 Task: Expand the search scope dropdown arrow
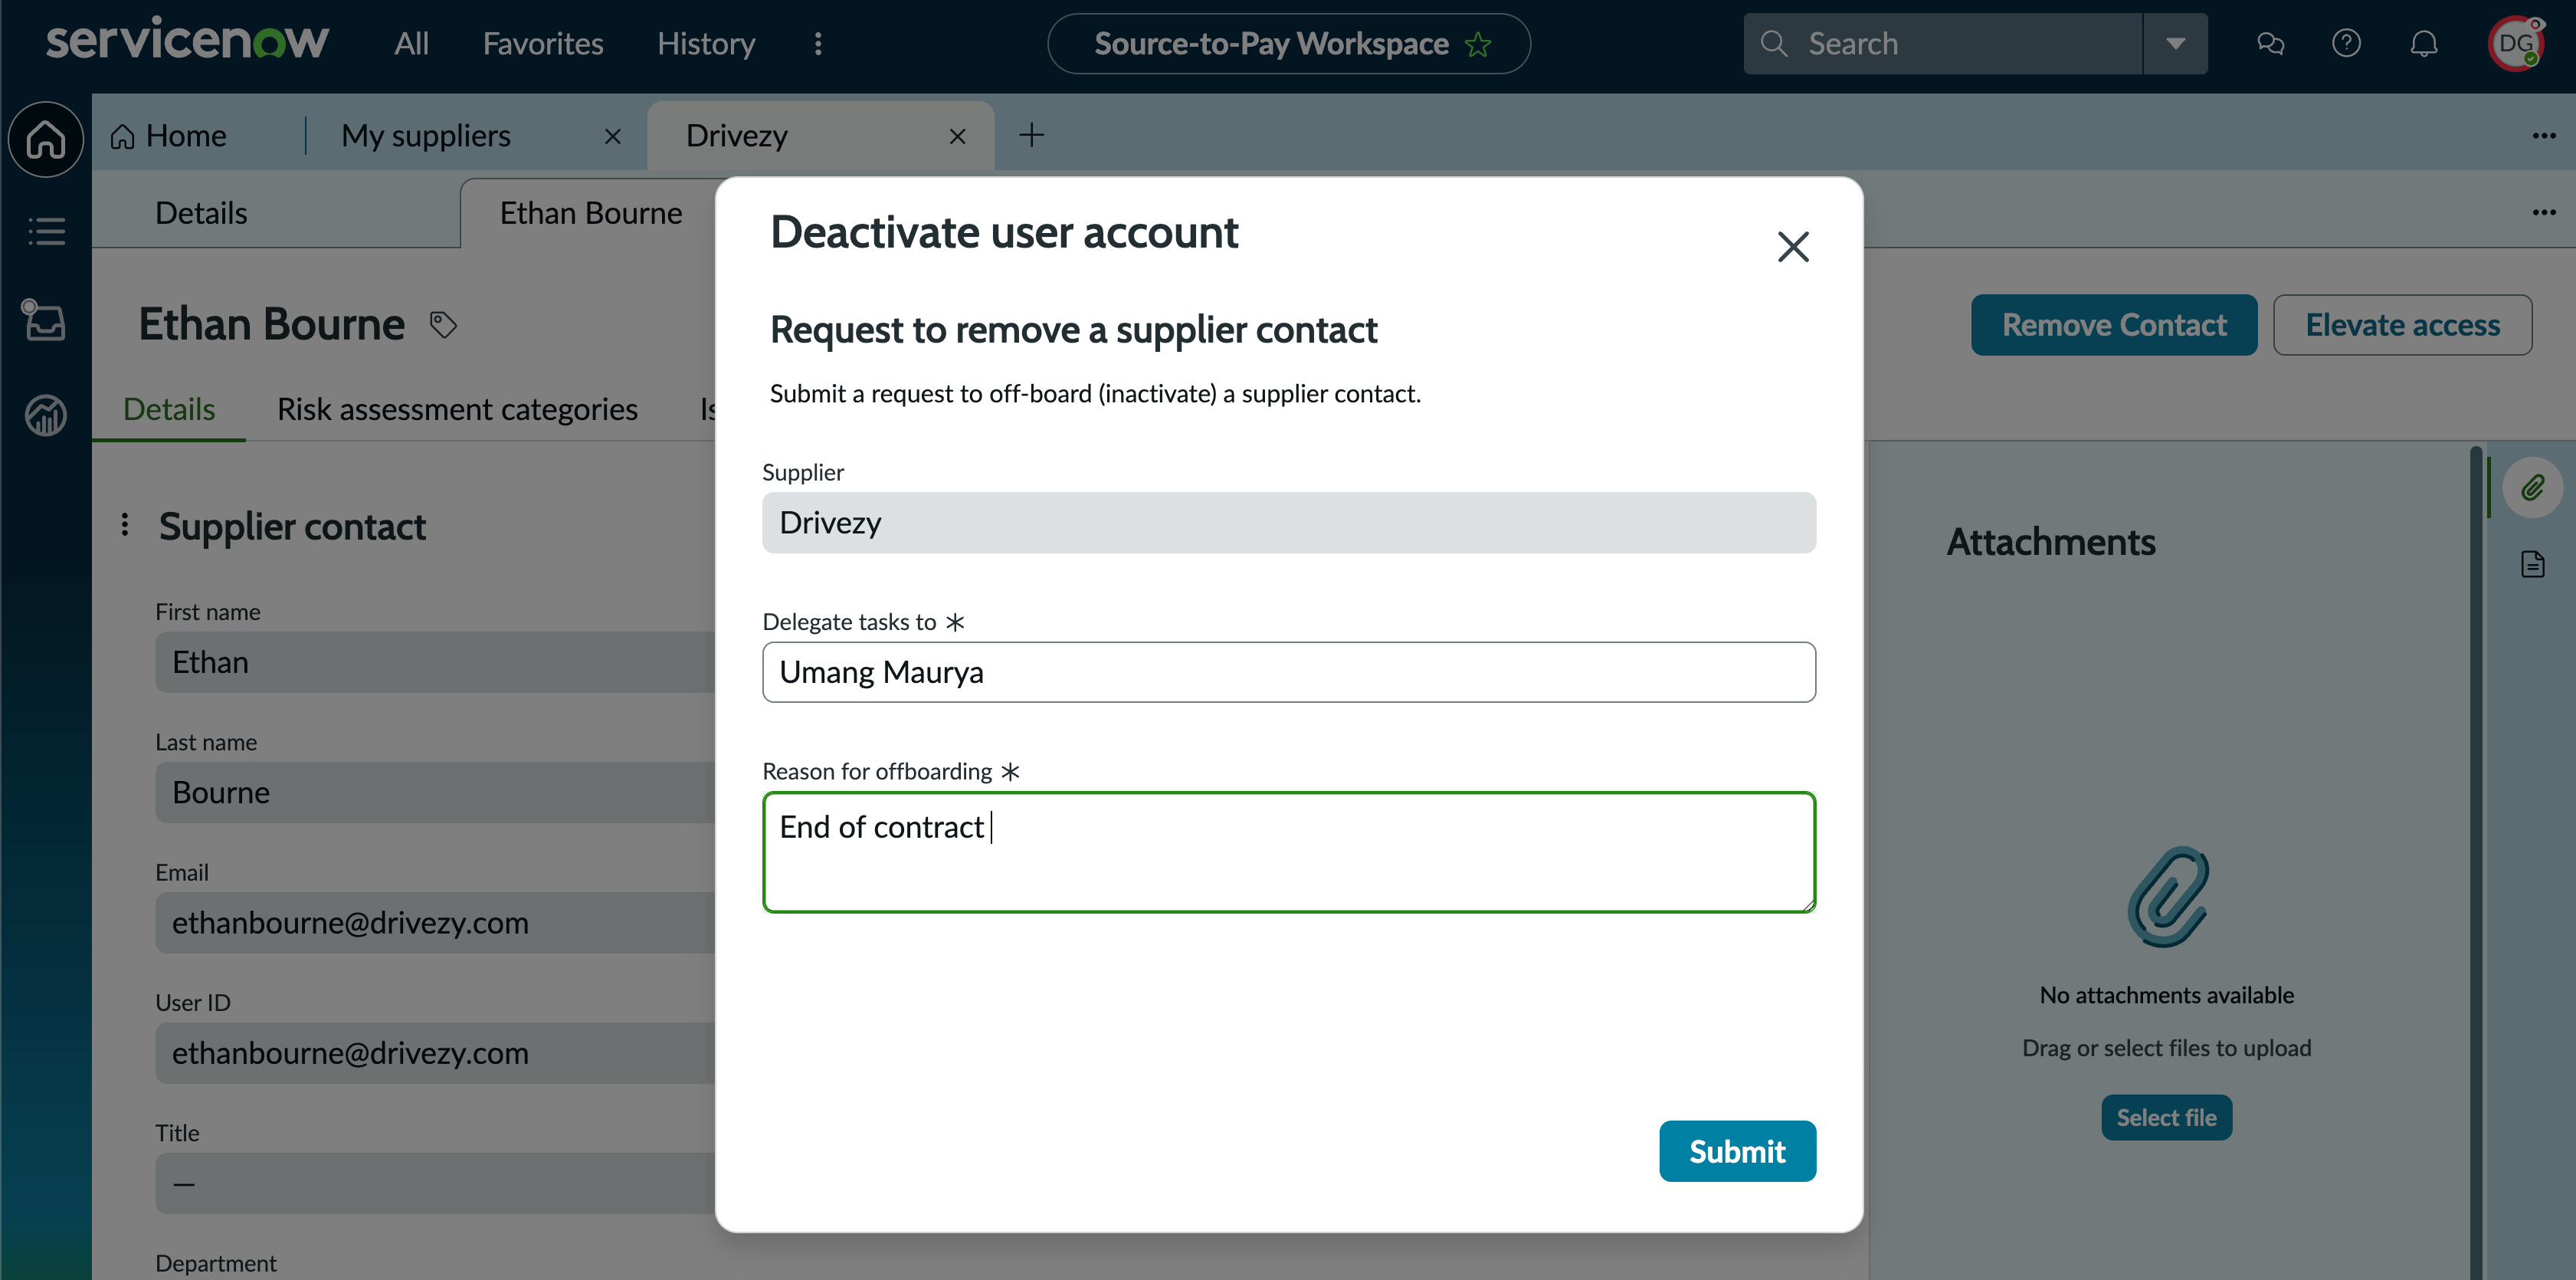2175,43
